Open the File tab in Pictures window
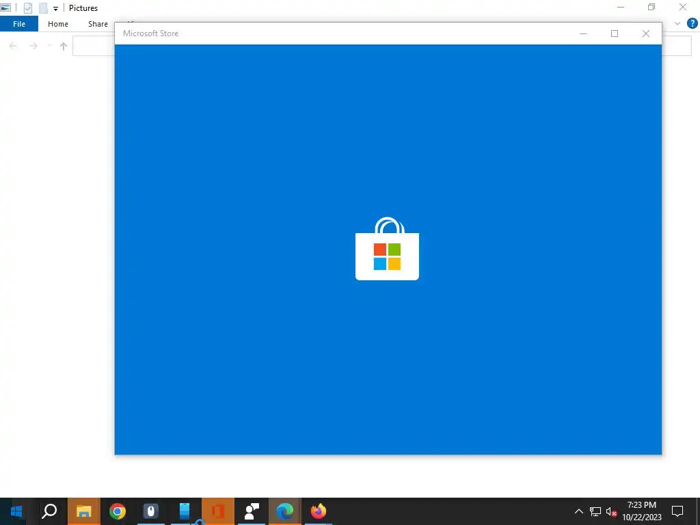This screenshot has height=525, width=700. pos(19,24)
